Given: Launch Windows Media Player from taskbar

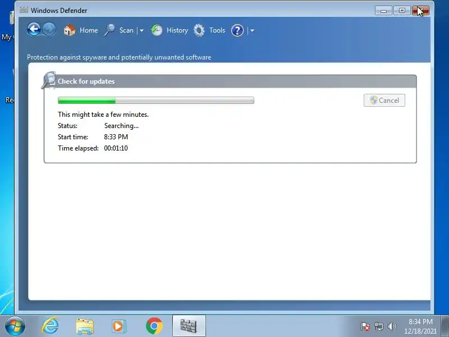Looking at the screenshot, I should (118, 326).
